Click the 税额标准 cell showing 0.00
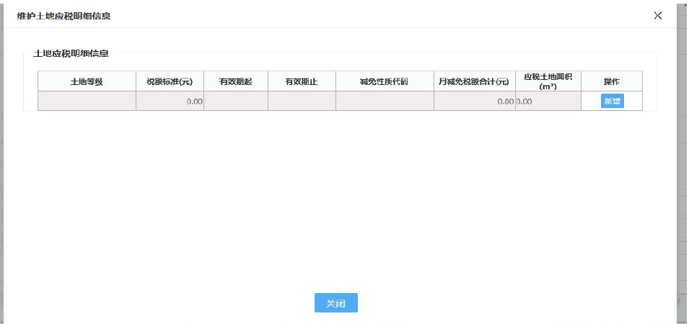The width and height of the screenshot is (689, 324). pos(170,101)
